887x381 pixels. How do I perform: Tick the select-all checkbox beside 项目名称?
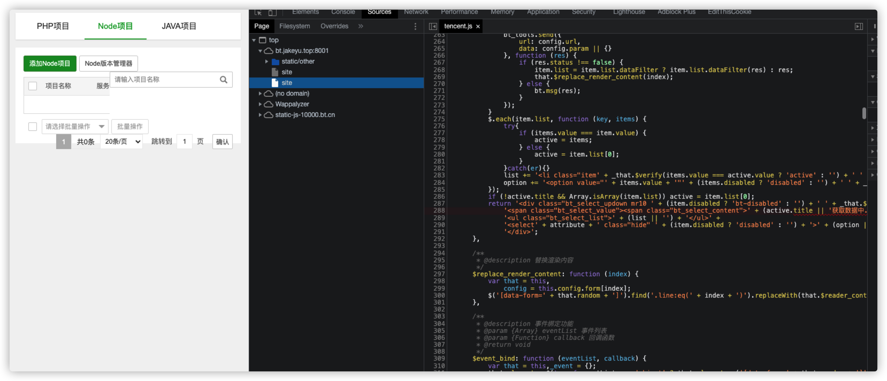pyautogui.click(x=33, y=86)
